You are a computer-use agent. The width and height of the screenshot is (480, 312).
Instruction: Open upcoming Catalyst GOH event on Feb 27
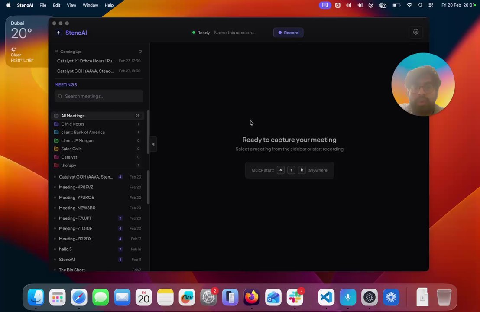(99, 71)
